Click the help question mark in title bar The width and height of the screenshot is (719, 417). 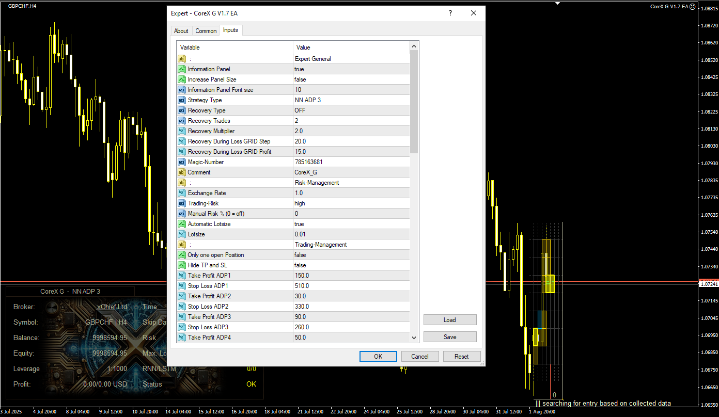(x=450, y=13)
